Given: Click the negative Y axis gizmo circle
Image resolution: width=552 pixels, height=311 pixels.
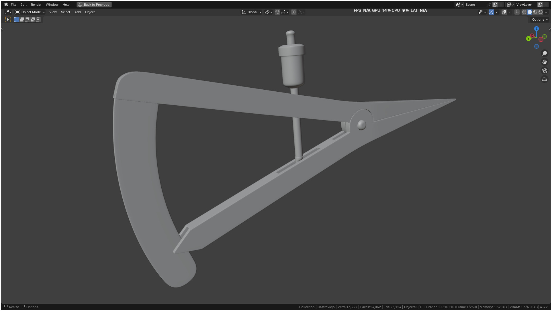Looking at the screenshot, I should click(545, 37).
